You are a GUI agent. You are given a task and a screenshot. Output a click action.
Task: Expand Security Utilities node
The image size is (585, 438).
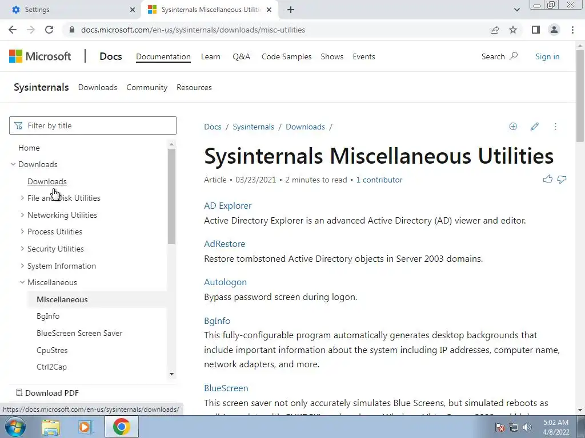point(22,249)
